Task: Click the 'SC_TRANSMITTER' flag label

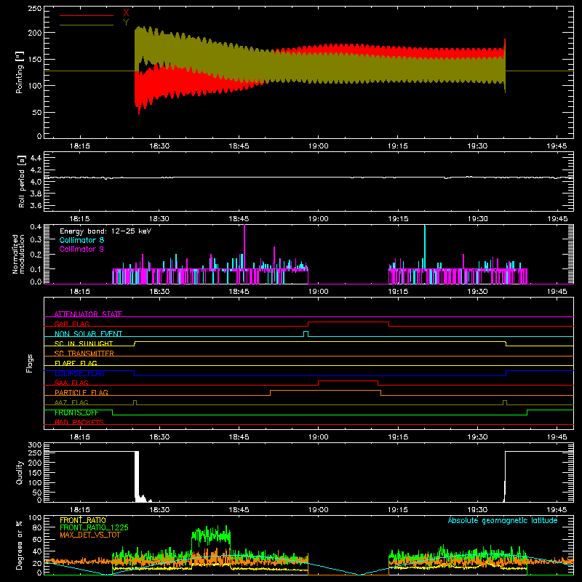Action: coord(84,353)
